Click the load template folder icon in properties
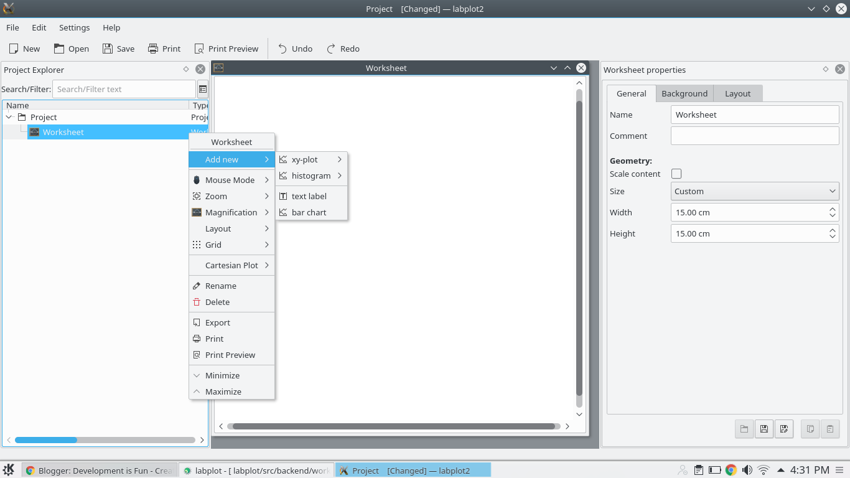The width and height of the screenshot is (850, 478). [x=744, y=428]
